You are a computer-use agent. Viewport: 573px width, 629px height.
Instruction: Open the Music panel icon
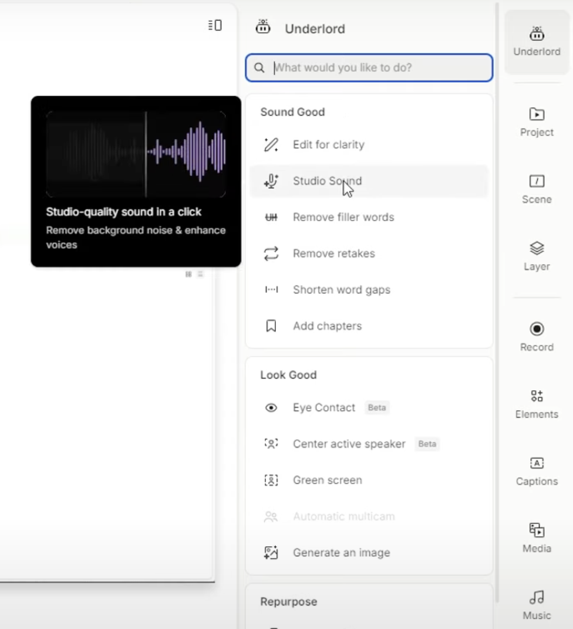point(537,597)
